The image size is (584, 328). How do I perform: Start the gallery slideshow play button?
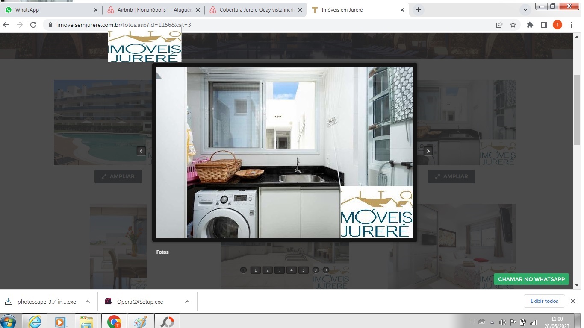coord(326,270)
